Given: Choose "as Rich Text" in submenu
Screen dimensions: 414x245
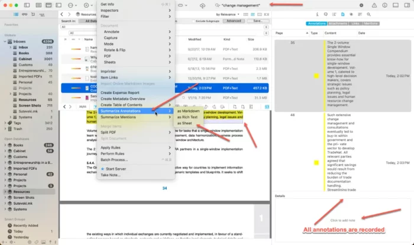Looking at the screenshot, I should click(x=188, y=117).
